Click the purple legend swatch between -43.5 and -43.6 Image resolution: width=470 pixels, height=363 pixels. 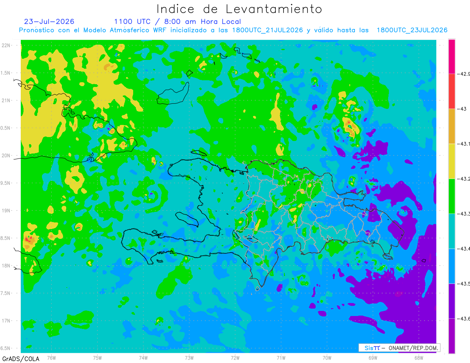coord(452,301)
